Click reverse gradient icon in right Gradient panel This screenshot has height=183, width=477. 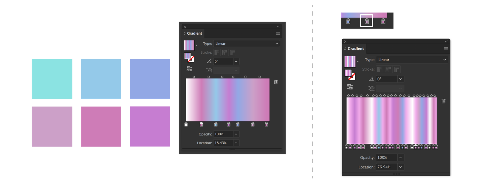[x=350, y=87]
